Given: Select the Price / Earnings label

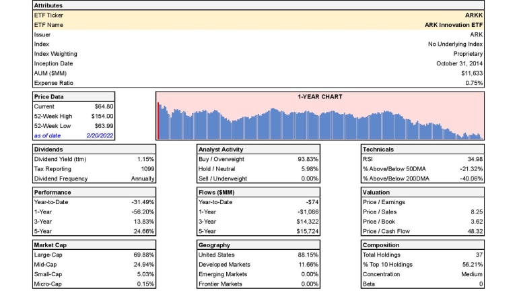Looking at the screenshot, I should tap(384, 202).
